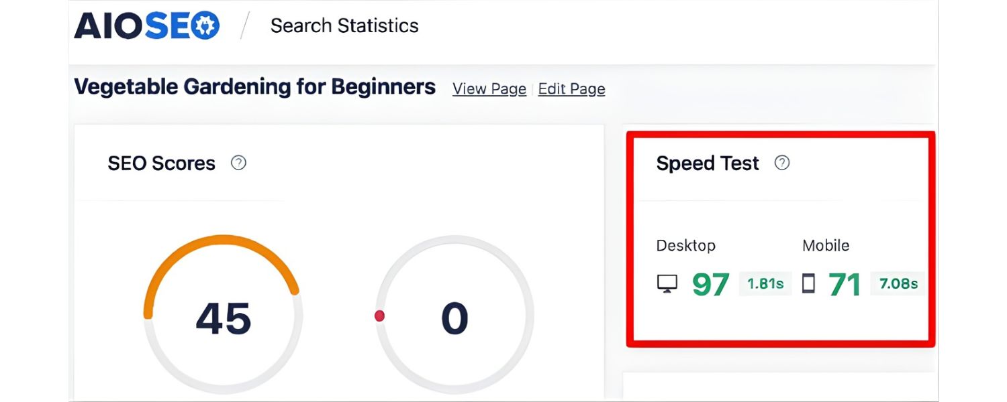The width and height of the screenshot is (1007, 402).
Task: Click the Mobile label in Speed Test
Action: coord(826,245)
